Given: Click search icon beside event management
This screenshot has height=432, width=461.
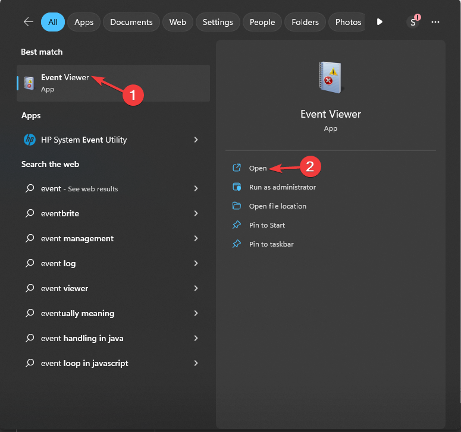Looking at the screenshot, I should coord(30,238).
